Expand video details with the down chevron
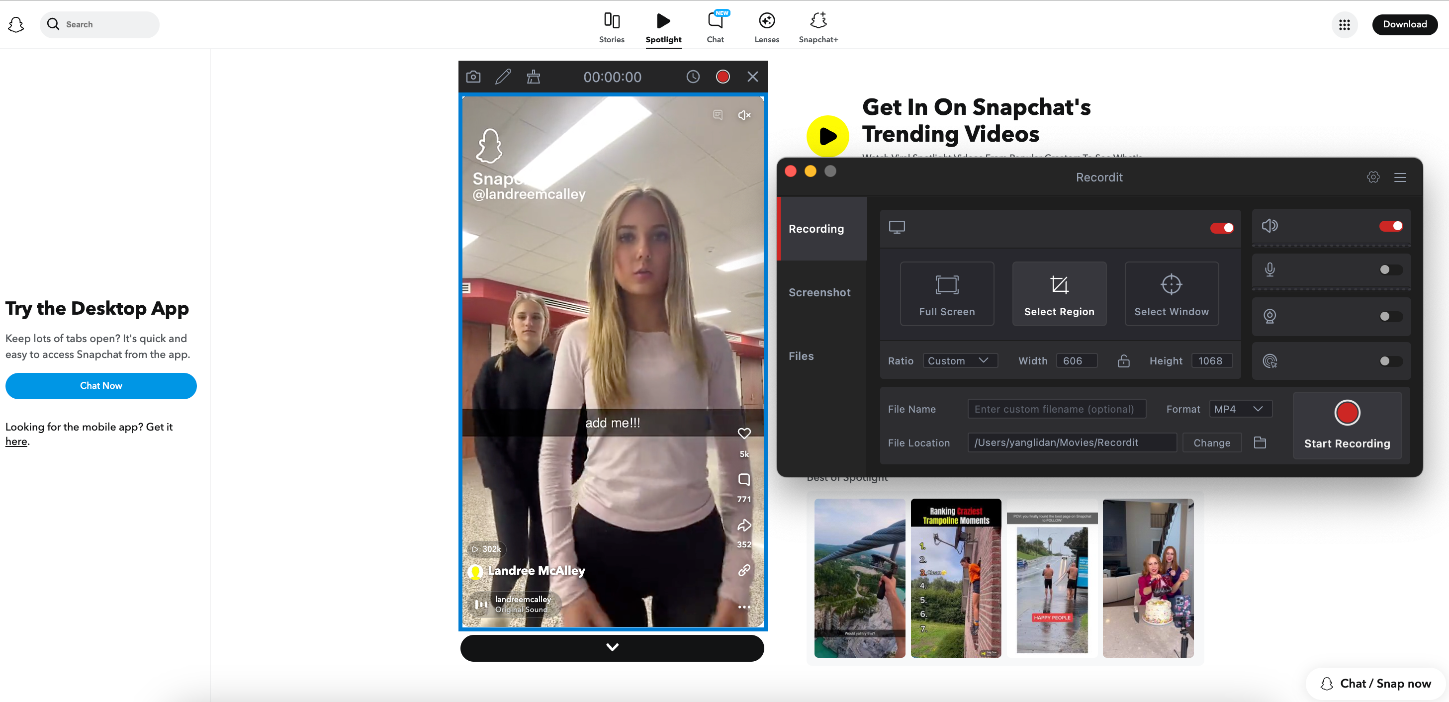The height and width of the screenshot is (702, 1449). tap(613, 647)
